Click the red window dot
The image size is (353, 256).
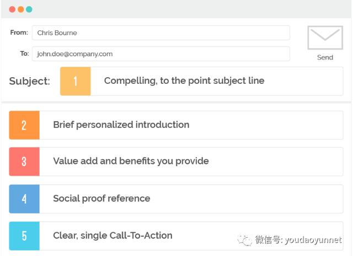coord(12,9)
